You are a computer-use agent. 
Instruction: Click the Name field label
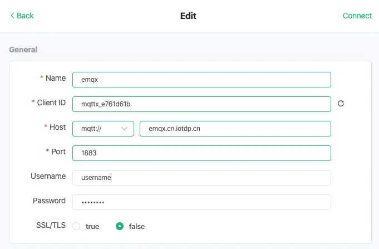(x=56, y=78)
